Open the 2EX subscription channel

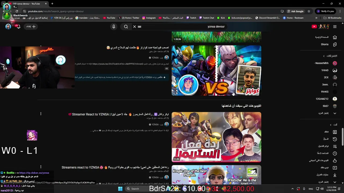pyautogui.click(x=331, y=77)
